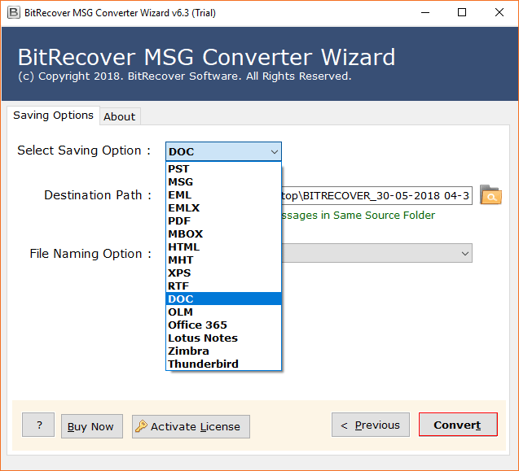
Task: Choose Zimbra from saving options
Action: point(223,351)
